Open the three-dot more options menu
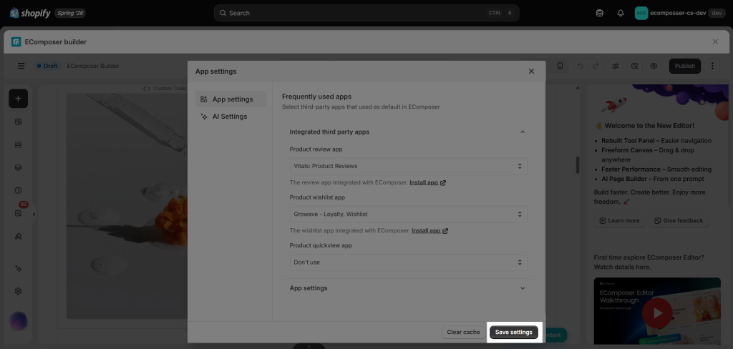This screenshot has height=349, width=733. 712,66
